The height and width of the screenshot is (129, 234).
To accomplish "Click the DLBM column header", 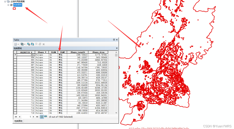I will pos(53,52).
